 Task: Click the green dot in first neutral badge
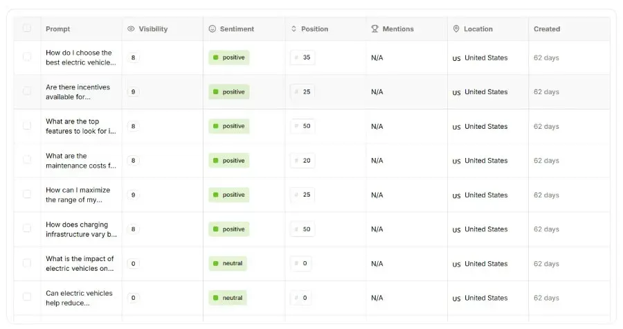(215, 263)
